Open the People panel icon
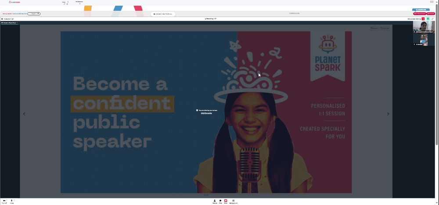Viewport: 439px width, 205px height. (x=215, y=202)
